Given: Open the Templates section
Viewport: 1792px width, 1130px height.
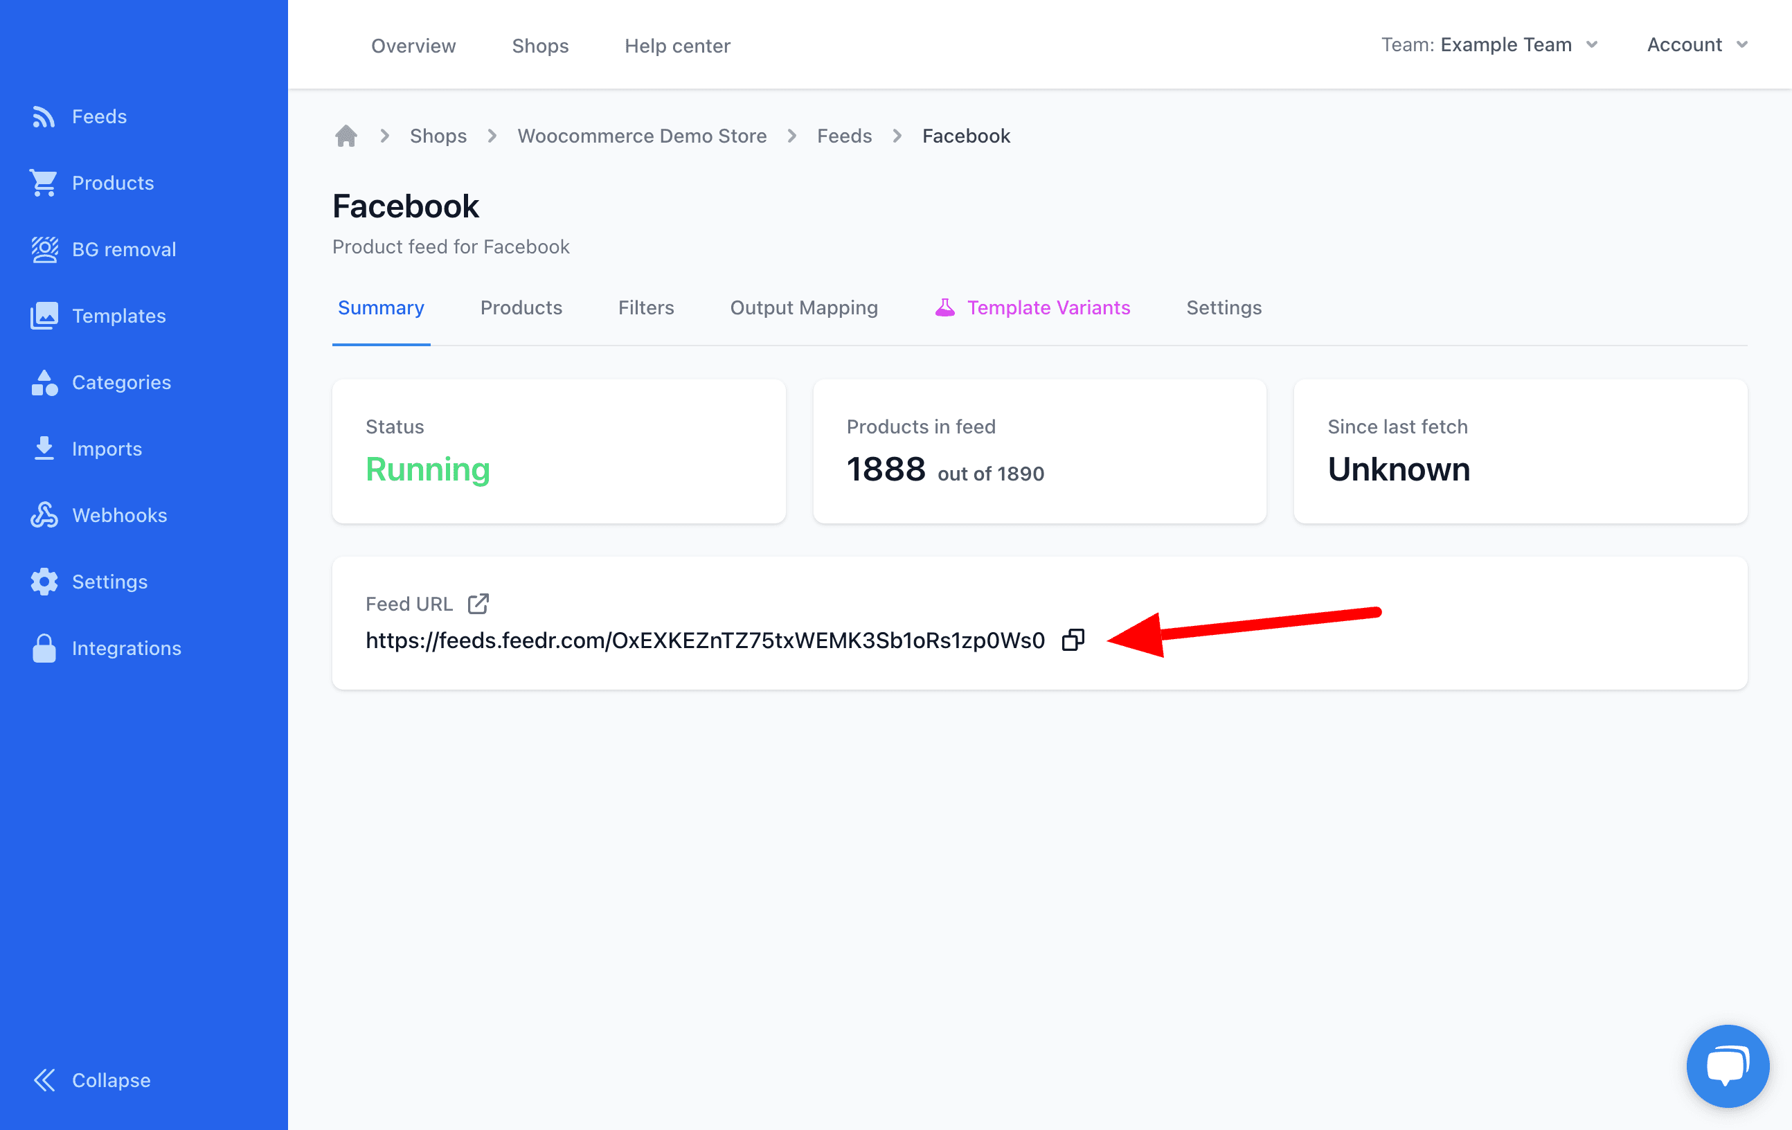Looking at the screenshot, I should tap(119, 316).
